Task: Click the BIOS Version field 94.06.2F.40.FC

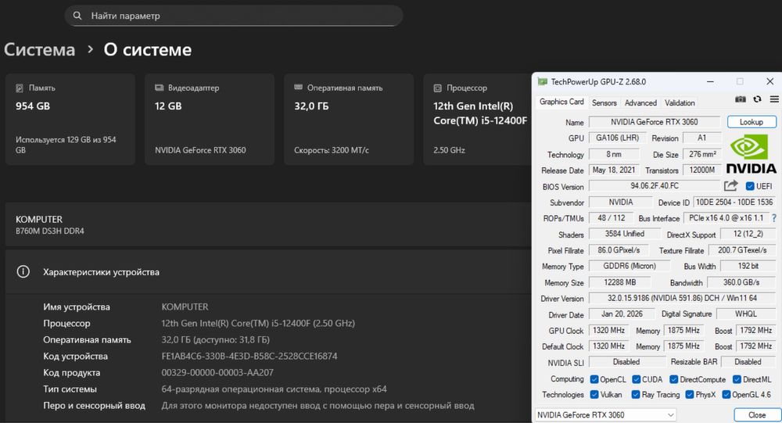Action: pyautogui.click(x=655, y=185)
